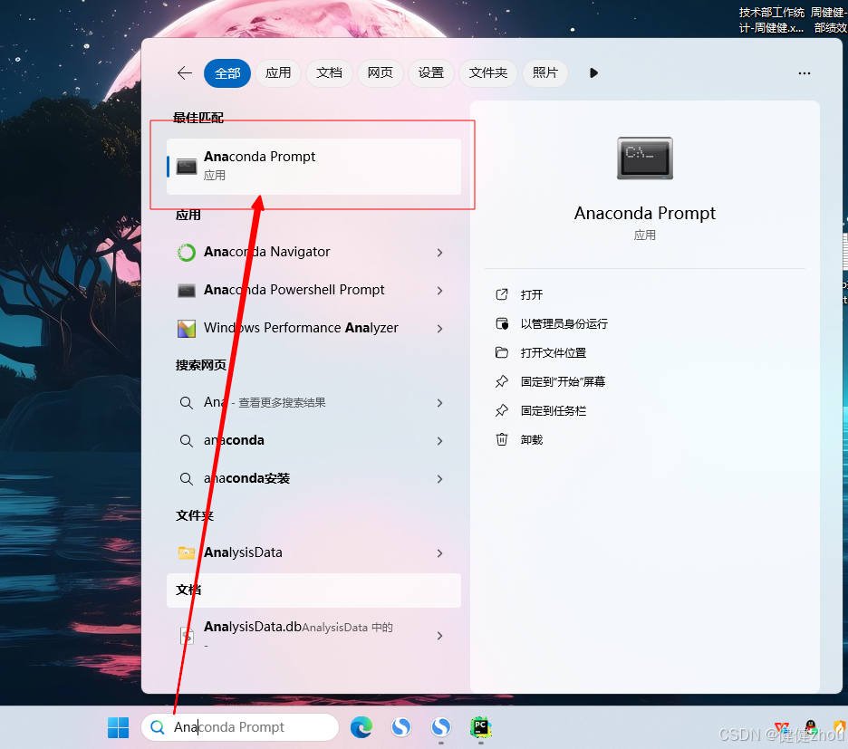Expand the 'anaconda安装' suggestion chevron
The width and height of the screenshot is (848, 749).
[439, 478]
